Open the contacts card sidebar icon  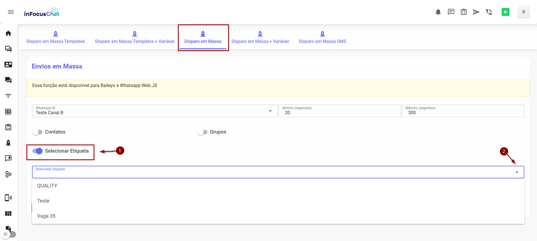coord(8,65)
